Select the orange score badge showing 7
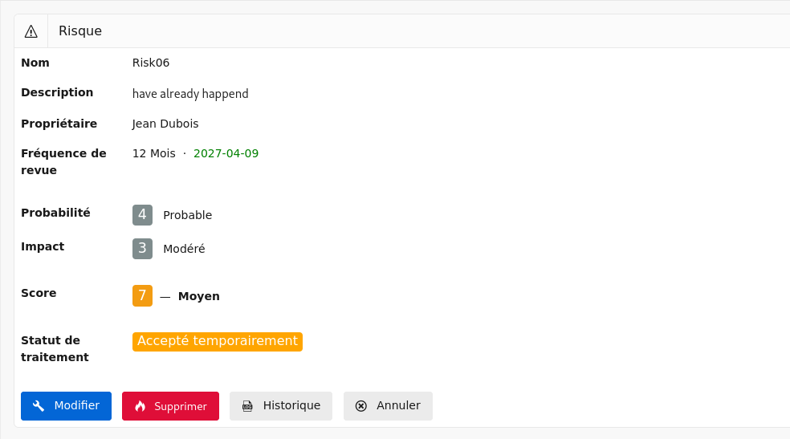 pyautogui.click(x=142, y=295)
